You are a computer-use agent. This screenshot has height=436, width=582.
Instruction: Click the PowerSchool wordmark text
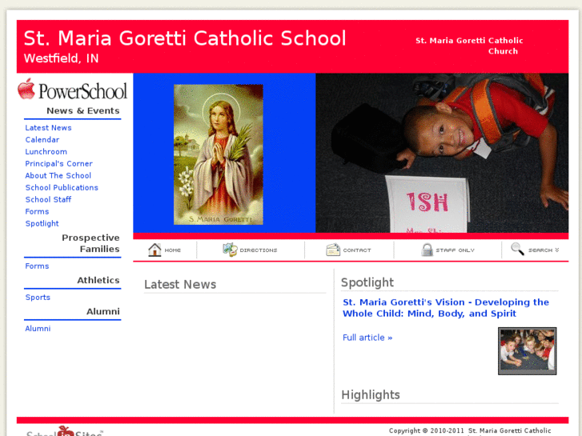[x=82, y=91]
